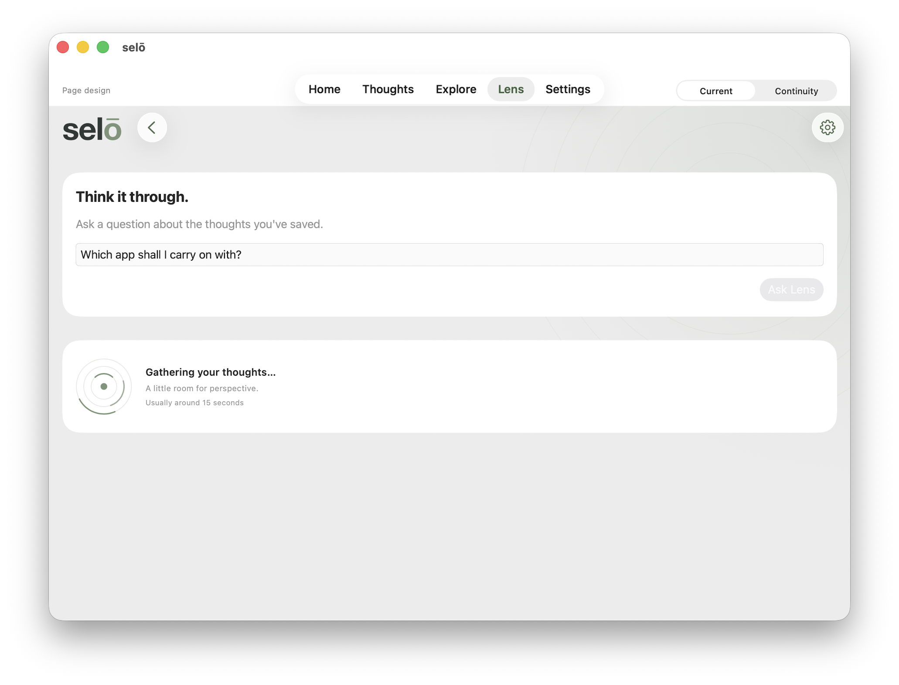Open the gear settings icon
This screenshot has width=899, height=685.
tap(827, 128)
